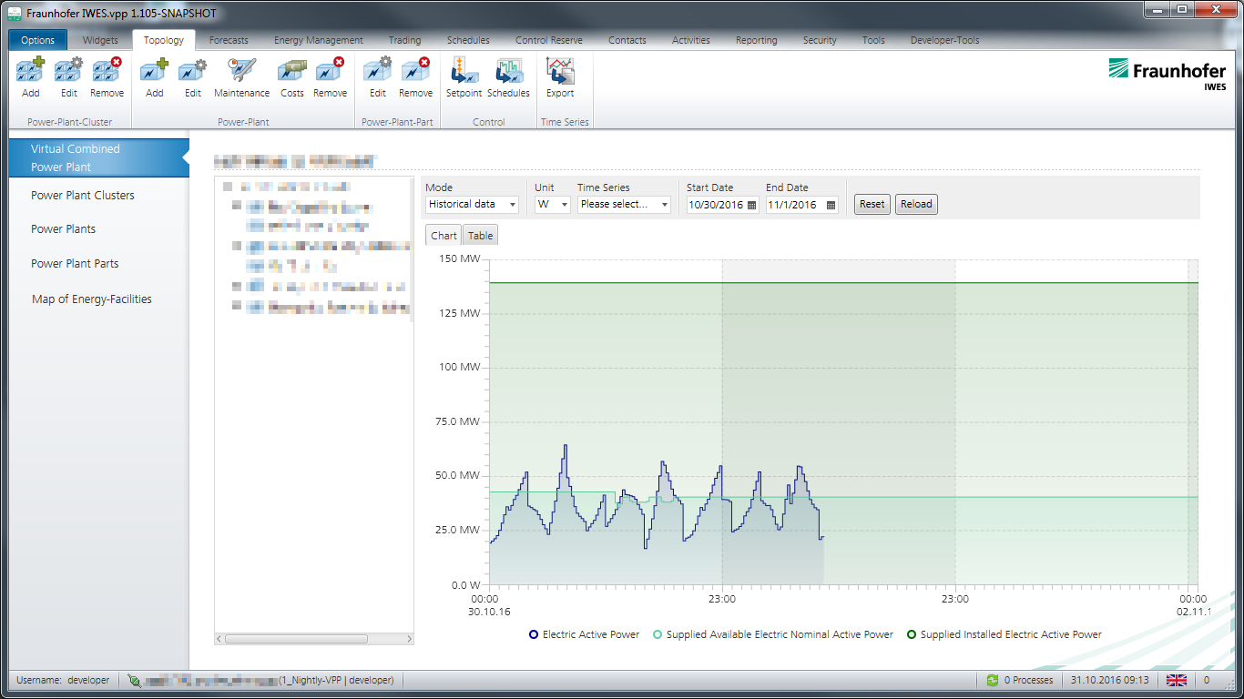1244x699 pixels.
Task: Open the Power-Plant Costs tool
Action: click(x=292, y=77)
